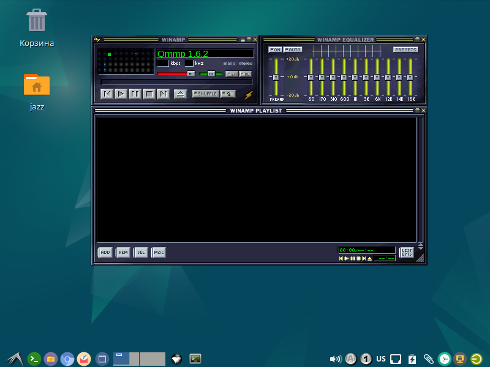Click the equalizer curve graph display
The height and width of the screenshot is (367, 490).
point(347,51)
